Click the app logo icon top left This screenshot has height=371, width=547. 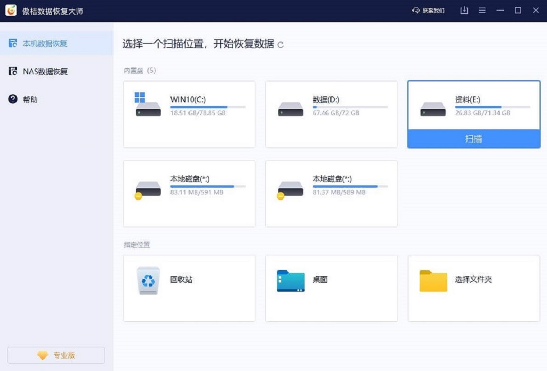click(x=12, y=10)
